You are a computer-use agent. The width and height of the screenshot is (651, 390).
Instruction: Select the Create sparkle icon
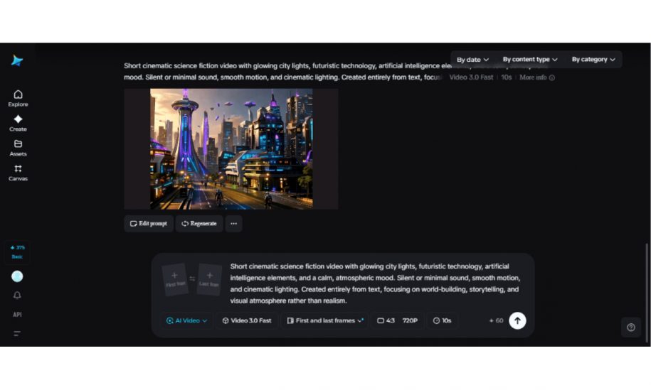pos(18,122)
